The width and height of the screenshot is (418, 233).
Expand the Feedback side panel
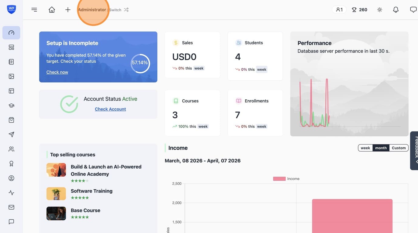[x=414, y=151]
